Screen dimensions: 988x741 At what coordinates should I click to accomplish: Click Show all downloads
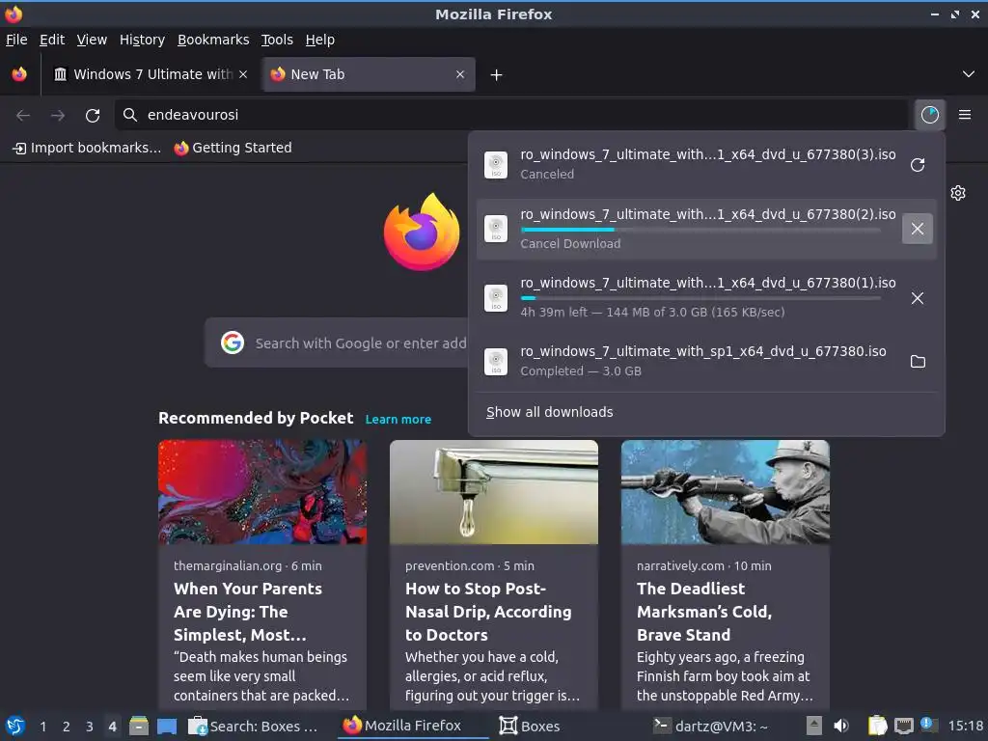pyautogui.click(x=549, y=412)
